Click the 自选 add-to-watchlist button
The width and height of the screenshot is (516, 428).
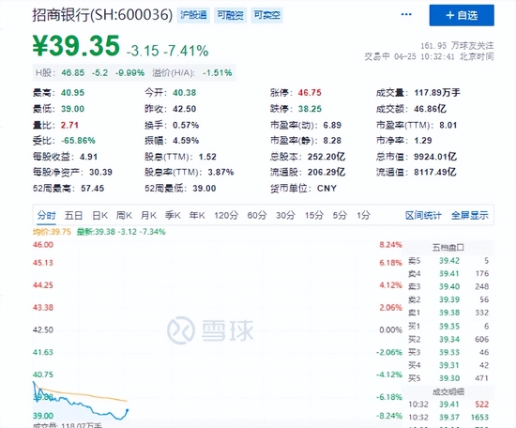click(462, 15)
